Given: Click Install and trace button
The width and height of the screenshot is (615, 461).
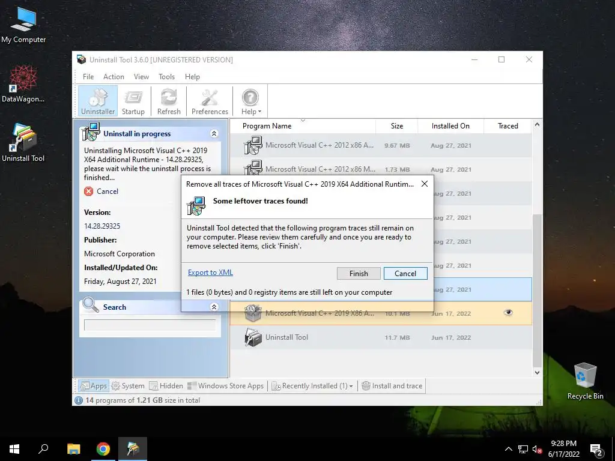Looking at the screenshot, I should pyautogui.click(x=392, y=386).
